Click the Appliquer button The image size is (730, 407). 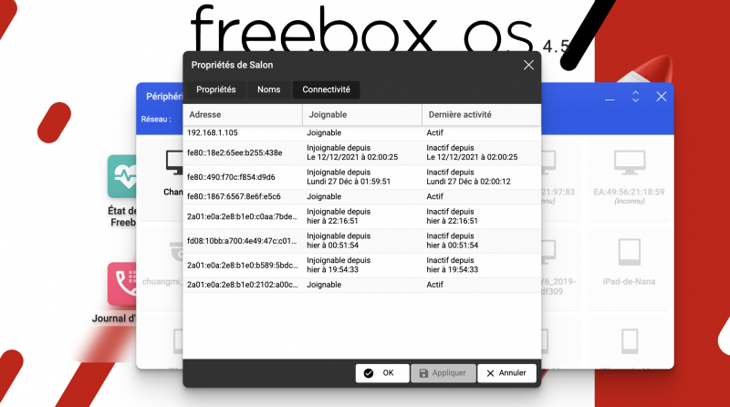[443, 373]
